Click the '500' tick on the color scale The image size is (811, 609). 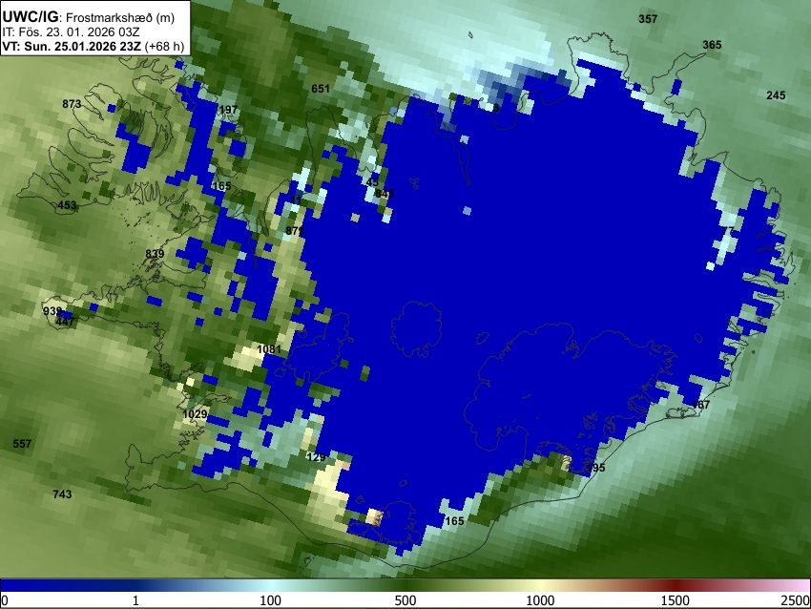405,600
